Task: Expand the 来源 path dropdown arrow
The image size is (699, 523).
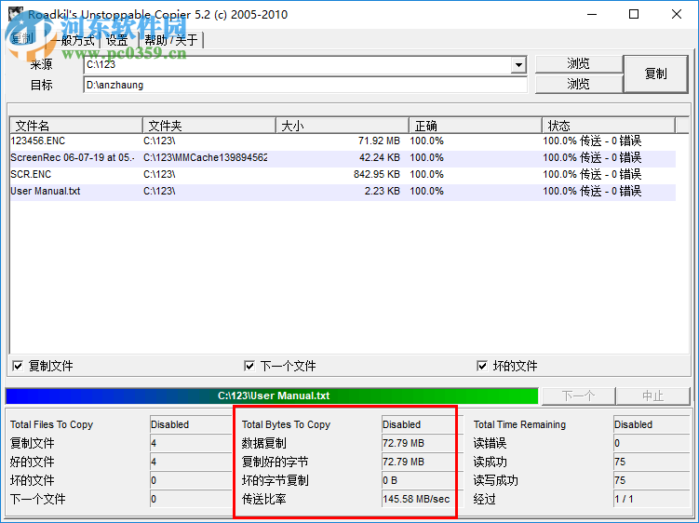Action: 518,65
